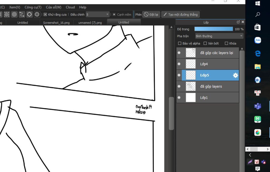Select Untitled tab after unnamed (7).png

pos(124,22)
